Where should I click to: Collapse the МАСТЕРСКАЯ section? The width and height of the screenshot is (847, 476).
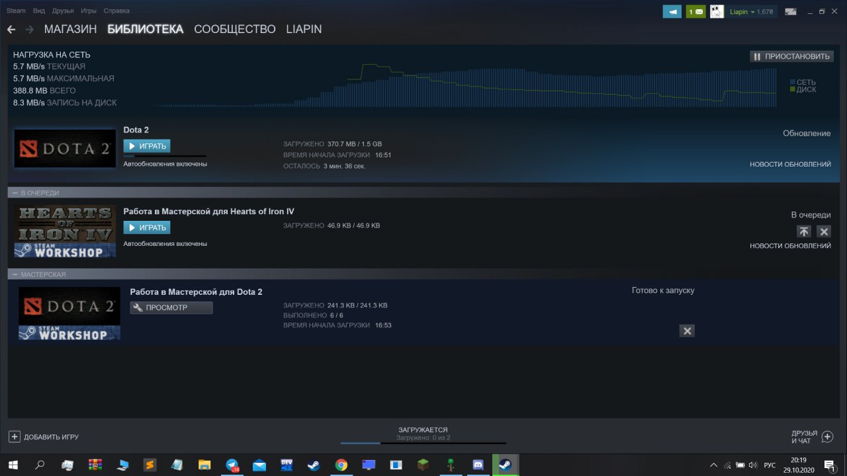[15, 274]
